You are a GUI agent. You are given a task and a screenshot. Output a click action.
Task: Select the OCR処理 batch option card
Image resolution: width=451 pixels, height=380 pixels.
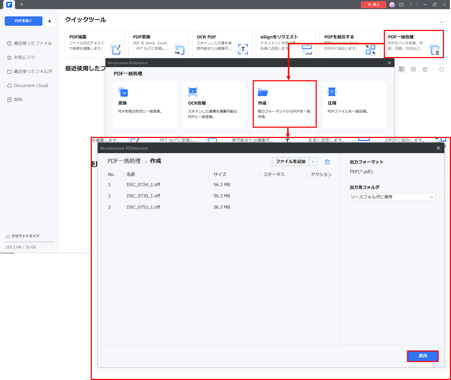pos(215,105)
